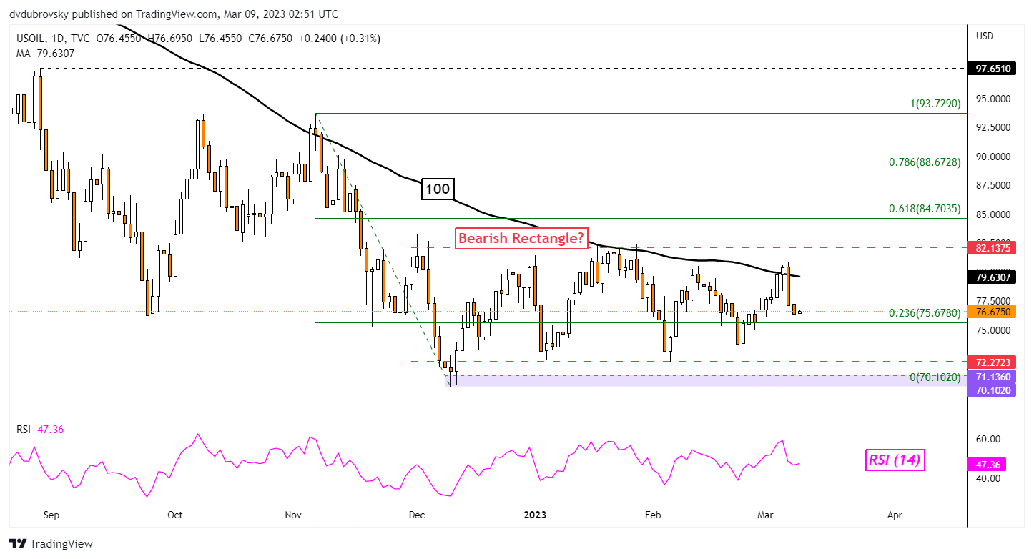Click the Nov label on time axis
The image size is (1034, 559).
tap(293, 515)
